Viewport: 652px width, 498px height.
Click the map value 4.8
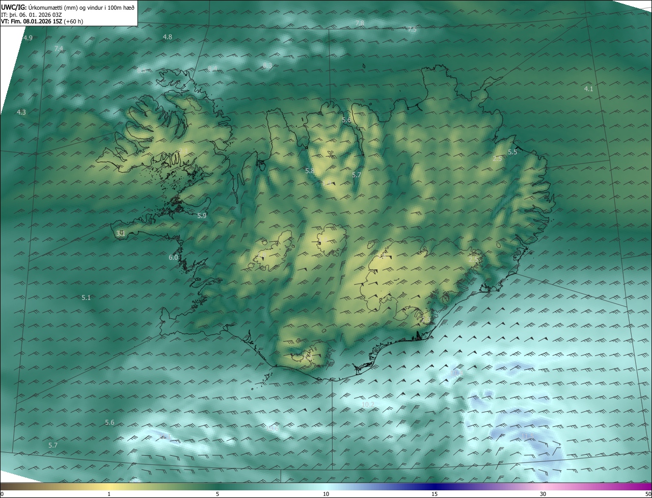167,37
